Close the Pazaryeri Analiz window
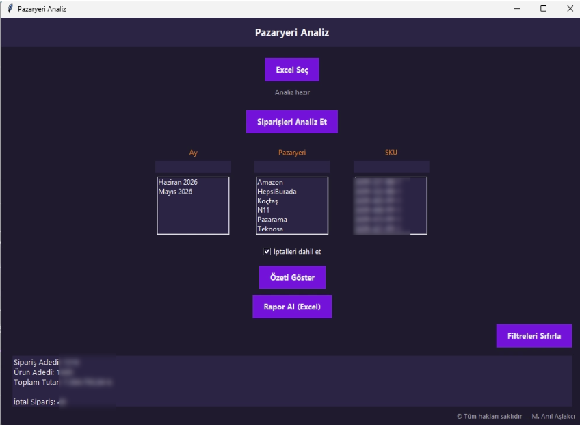Screen dimensions: 580x425 pyautogui.click(x=570, y=8)
